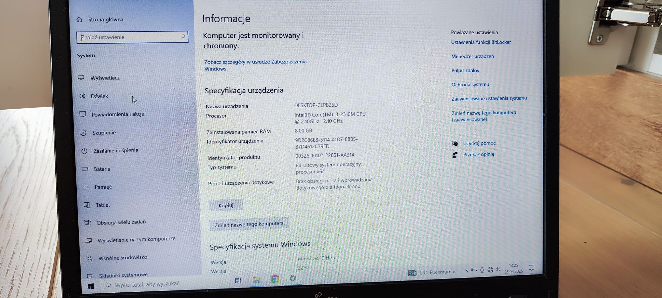The image size is (662, 298).
Task: Open Wspólne środowisko icon
Action: tap(89, 258)
